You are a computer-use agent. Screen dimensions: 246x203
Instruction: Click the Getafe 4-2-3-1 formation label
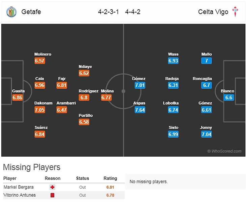109,12
